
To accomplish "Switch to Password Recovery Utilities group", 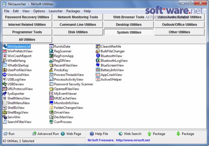I will [x=27, y=17].
